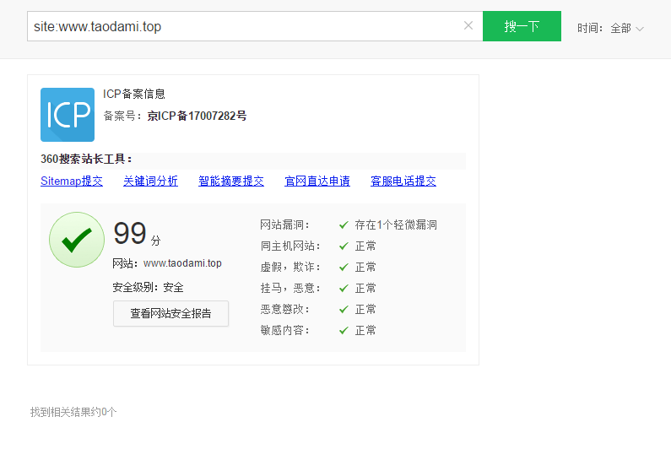Click the green check beside 敏感内容
This screenshot has height=460, width=671.
pyautogui.click(x=344, y=331)
